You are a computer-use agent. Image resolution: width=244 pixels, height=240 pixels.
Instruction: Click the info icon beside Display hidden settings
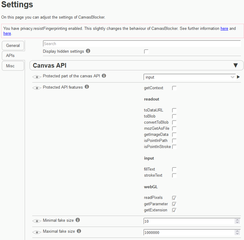88,51
